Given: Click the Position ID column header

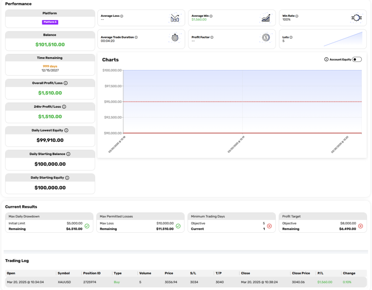Looking at the screenshot, I should 92,273.
